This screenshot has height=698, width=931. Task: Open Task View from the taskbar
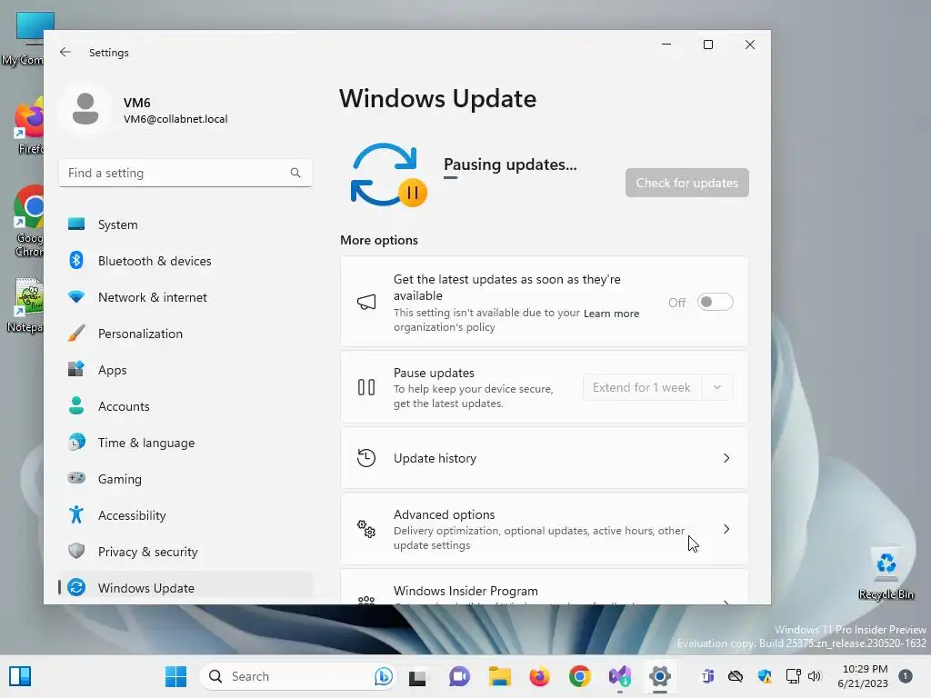[x=417, y=677]
